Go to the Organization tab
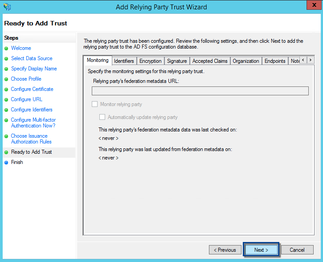Screen dimensions: 323x262 pos(245,61)
